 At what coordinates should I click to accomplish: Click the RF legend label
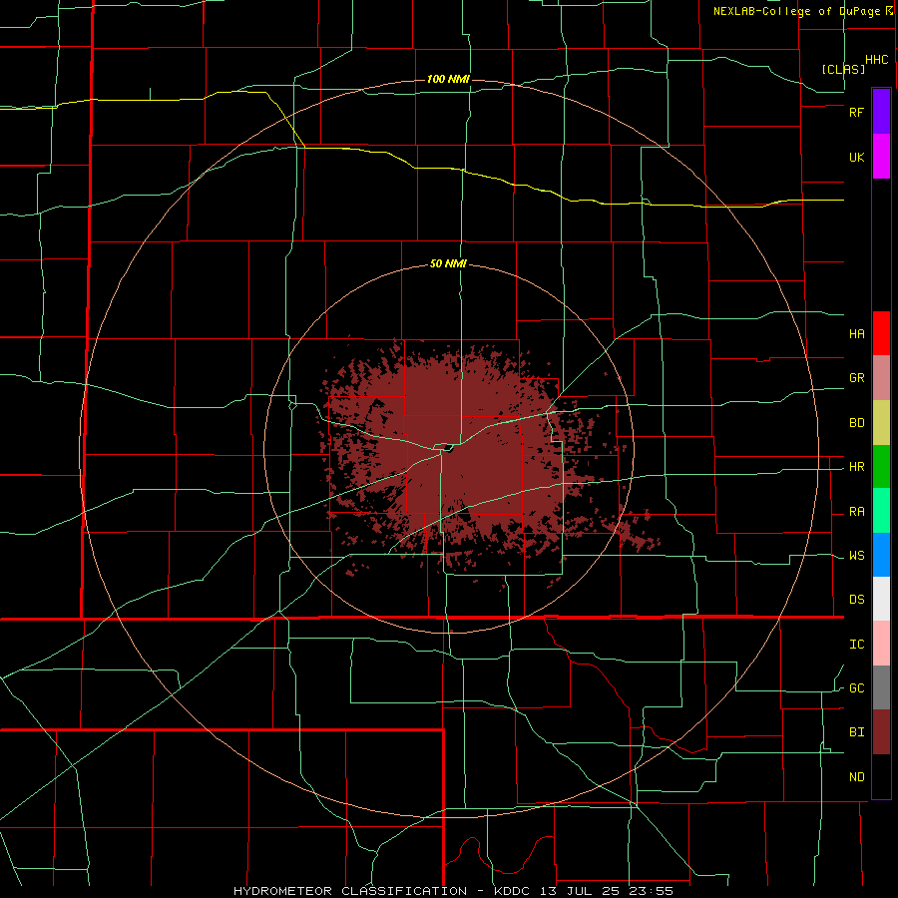point(856,112)
